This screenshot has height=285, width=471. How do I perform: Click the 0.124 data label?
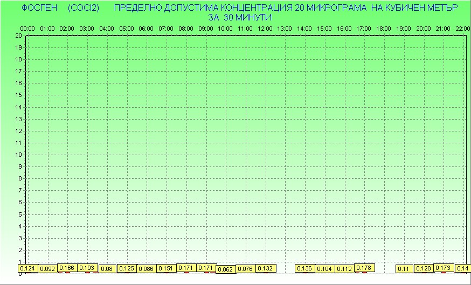click(x=27, y=268)
